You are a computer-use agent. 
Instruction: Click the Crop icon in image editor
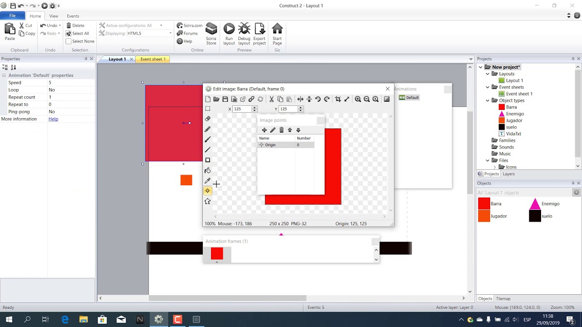click(x=338, y=99)
